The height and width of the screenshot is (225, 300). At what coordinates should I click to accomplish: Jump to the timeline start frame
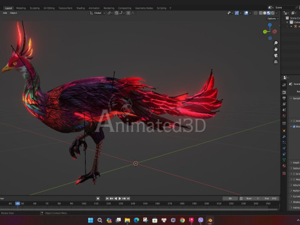click(x=107, y=199)
